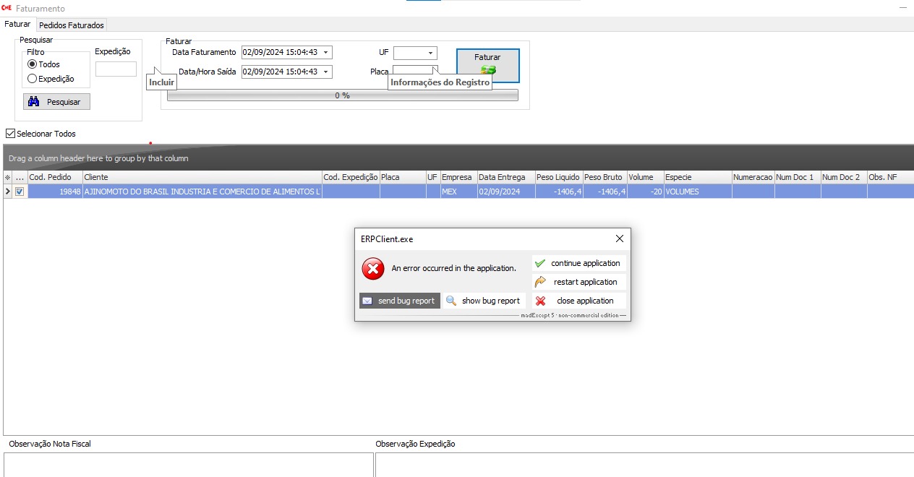Select the Faturar tab

point(17,25)
